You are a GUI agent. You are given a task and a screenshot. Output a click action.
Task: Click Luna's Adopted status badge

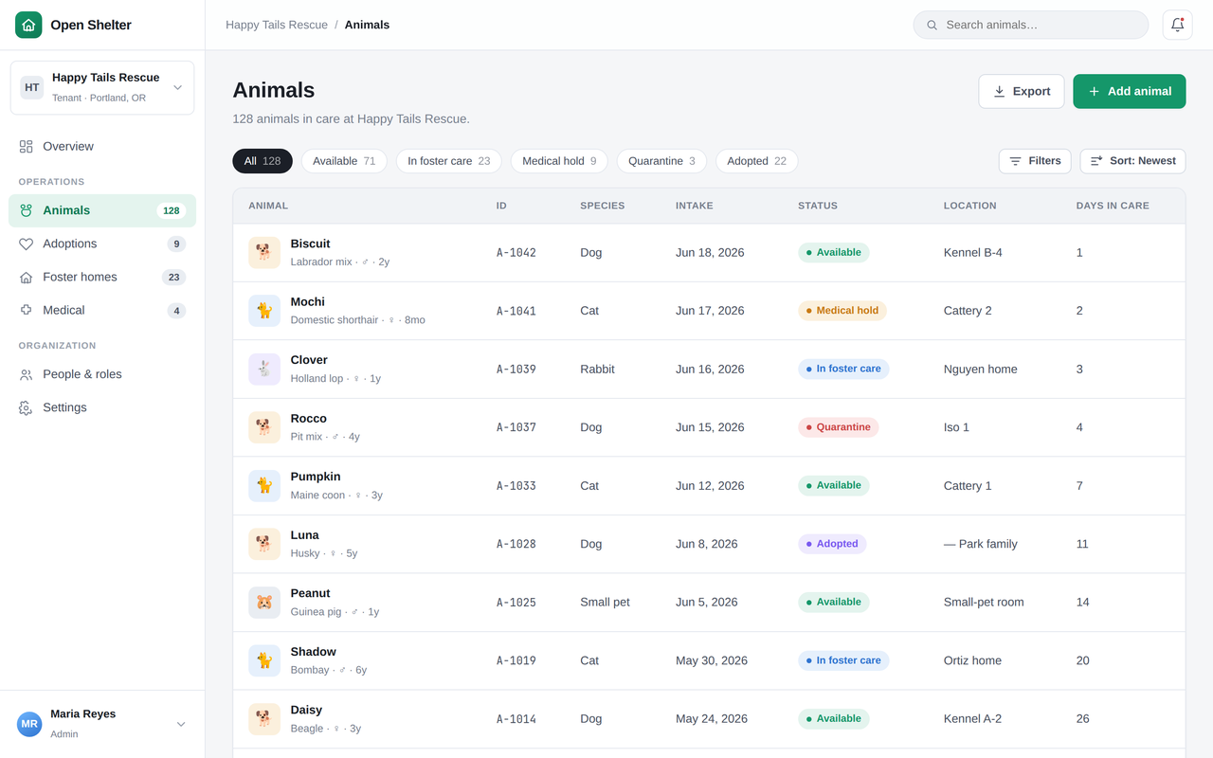tap(832, 544)
